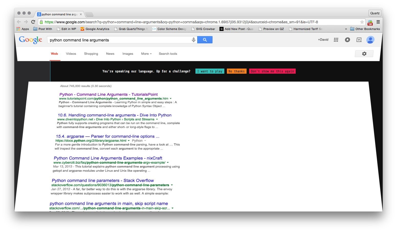Image resolution: width=397 pixels, height=232 pixels.
Task: Open Add New Post bookmark
Action: pos(236,29)
